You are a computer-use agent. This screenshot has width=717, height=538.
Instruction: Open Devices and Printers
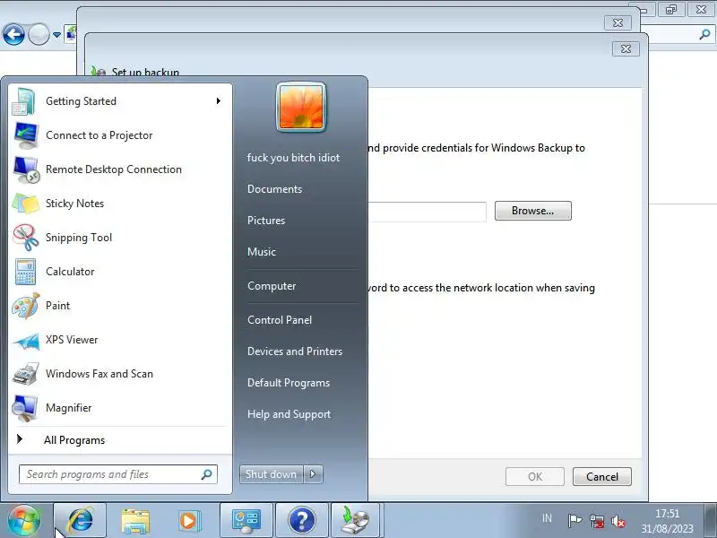[295, 351]
